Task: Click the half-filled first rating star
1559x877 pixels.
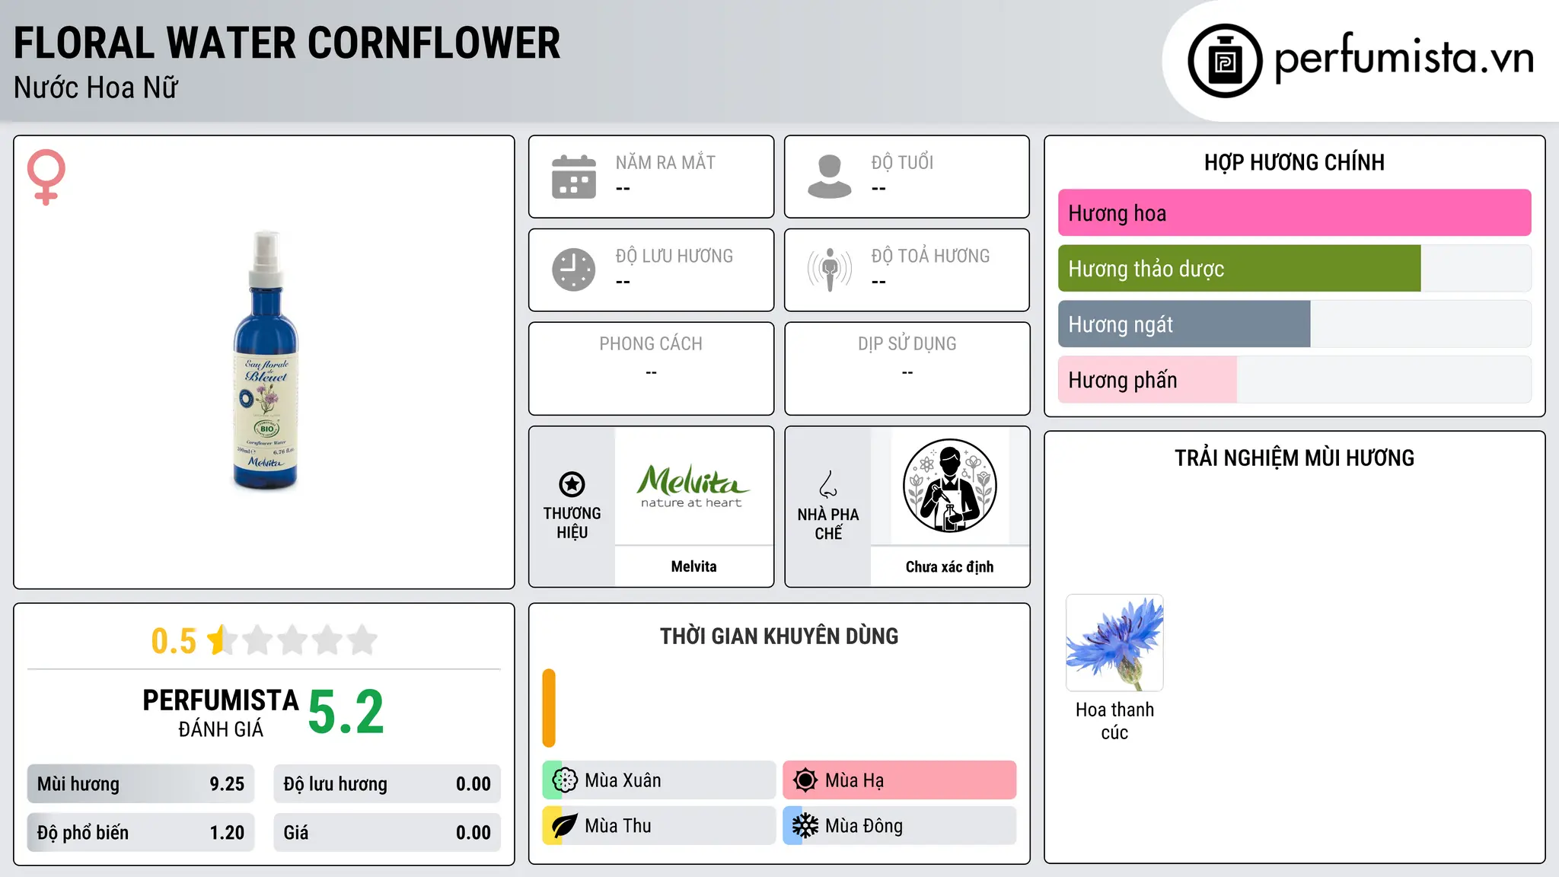Action: click(222, 640)
